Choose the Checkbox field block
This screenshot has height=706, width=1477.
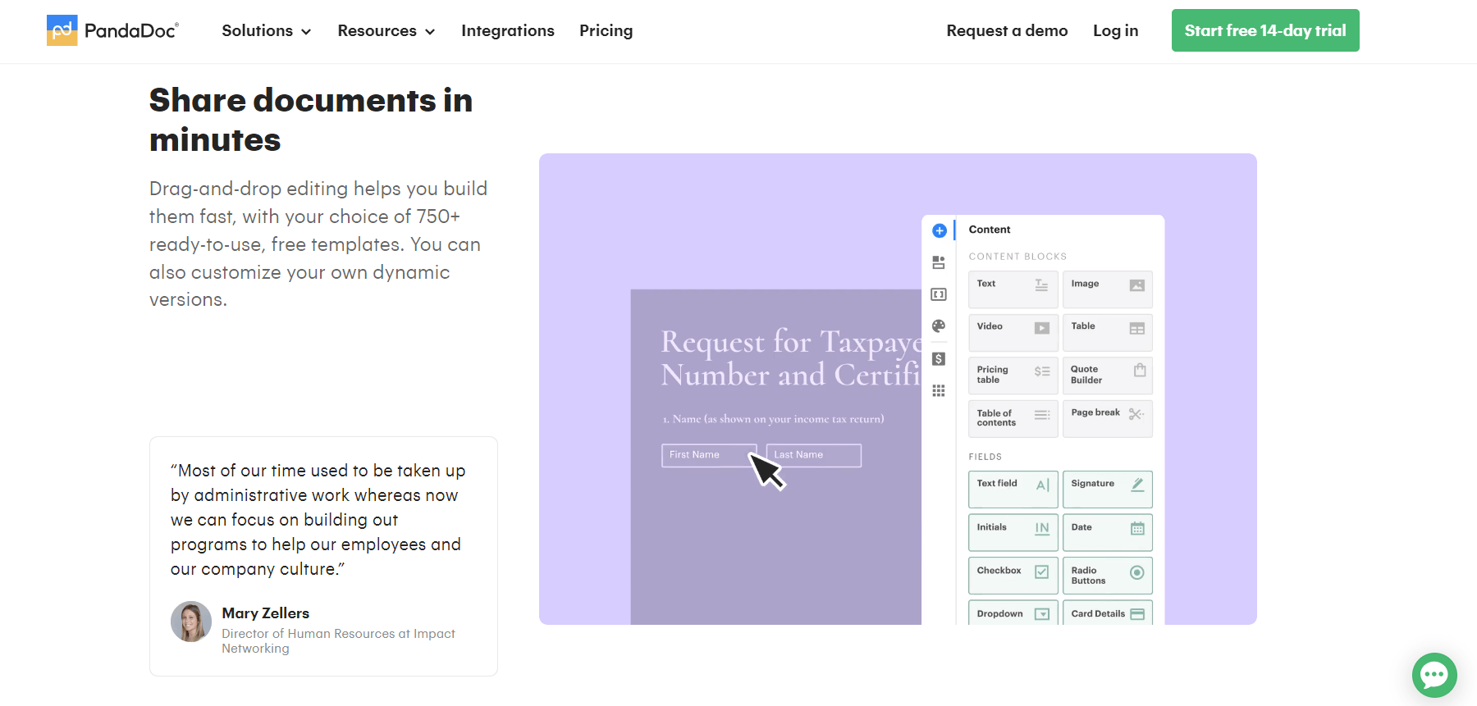(1013, 575)
